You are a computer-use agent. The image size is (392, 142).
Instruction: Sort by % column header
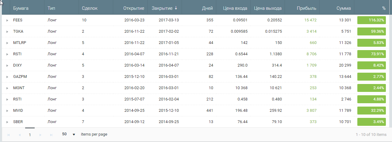pyautogui.click(x=384, y=8)
